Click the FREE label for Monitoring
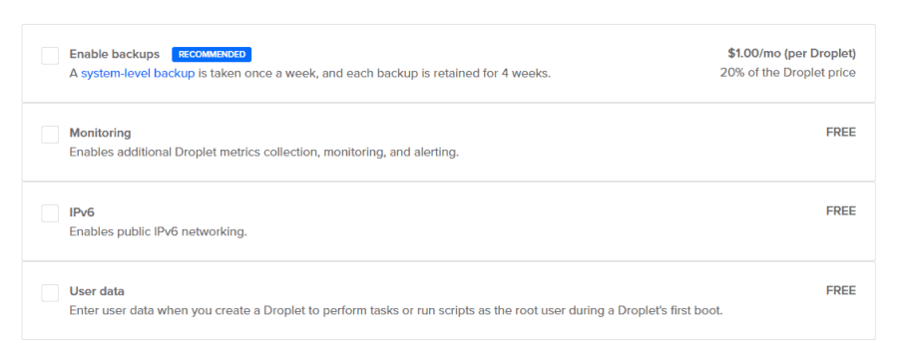Screen dimensions: 898x363 coord(841,133)
